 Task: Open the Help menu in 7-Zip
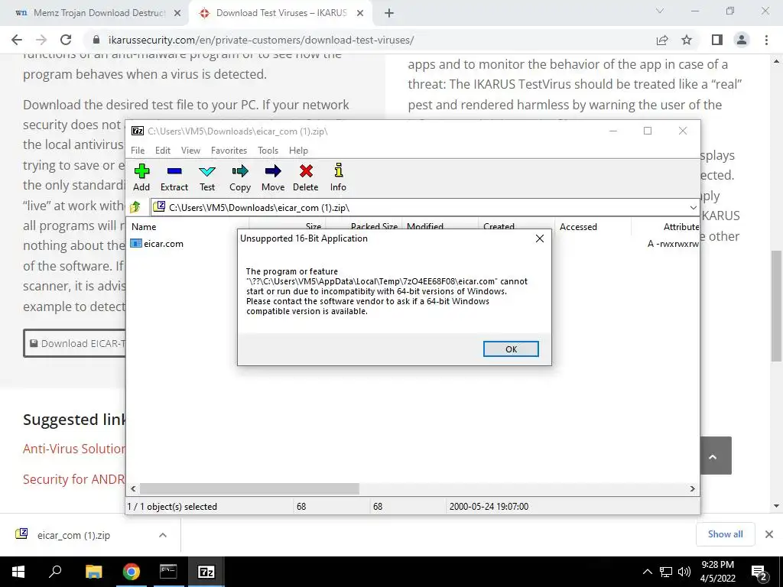[298, 151]
